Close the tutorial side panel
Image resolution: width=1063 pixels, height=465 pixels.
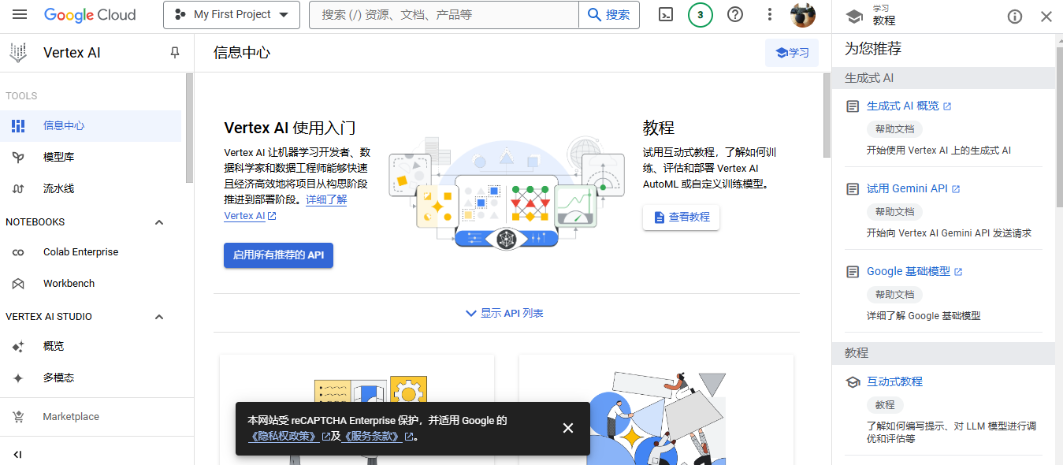(1046, 17)
